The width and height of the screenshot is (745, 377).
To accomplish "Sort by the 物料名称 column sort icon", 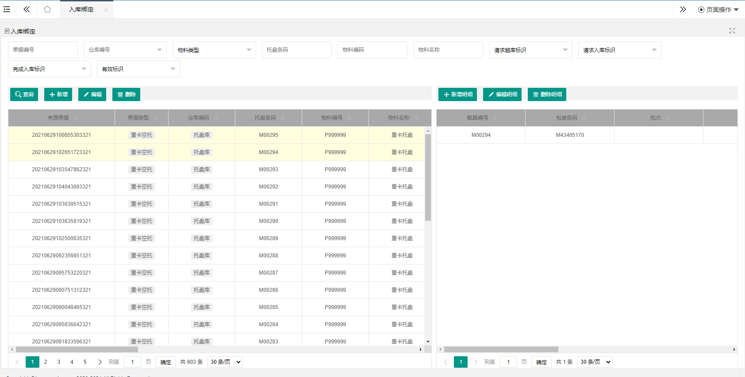I will pyautogui.click(x=416, y=118).
